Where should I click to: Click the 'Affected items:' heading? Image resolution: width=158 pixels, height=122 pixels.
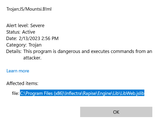pyautogui.click(x=22, y=83)
